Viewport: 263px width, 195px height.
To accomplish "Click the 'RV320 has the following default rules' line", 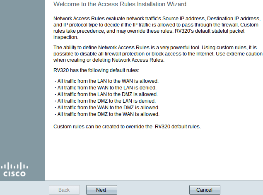I will (96, 70).
